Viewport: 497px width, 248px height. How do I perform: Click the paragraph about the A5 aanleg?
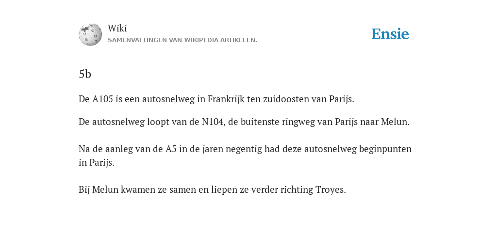(245, 155)
